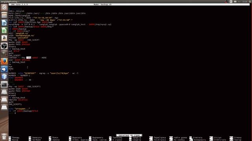The height and width of the screenshot is (141, 252).
Task: Click the 'Вырезать' cut shortcut label
Action: coord(77,137)
